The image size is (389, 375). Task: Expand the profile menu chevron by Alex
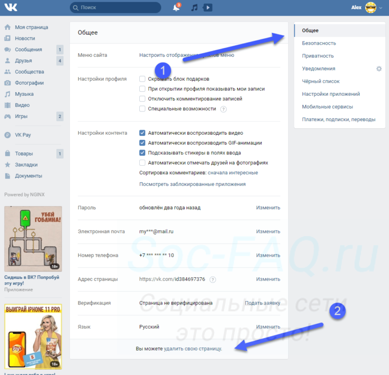[381, 8]
